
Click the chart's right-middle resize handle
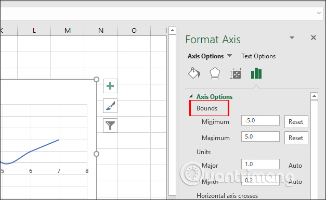click(x=96, y=154)
